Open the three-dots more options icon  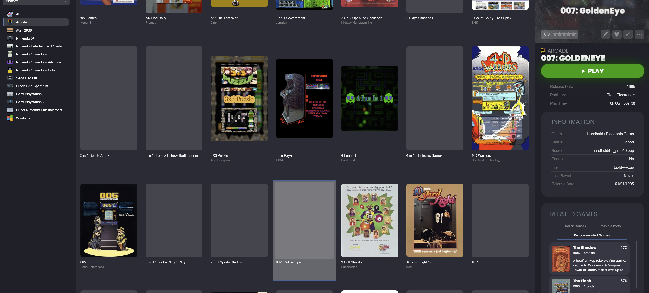point(639,34)
